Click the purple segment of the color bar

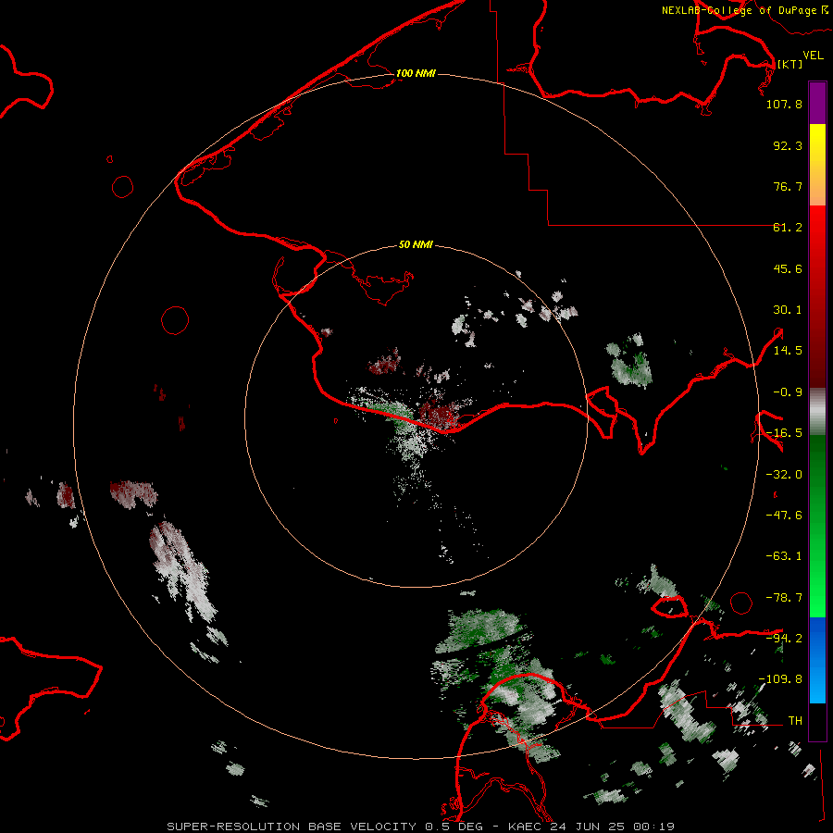coord(817,103)
